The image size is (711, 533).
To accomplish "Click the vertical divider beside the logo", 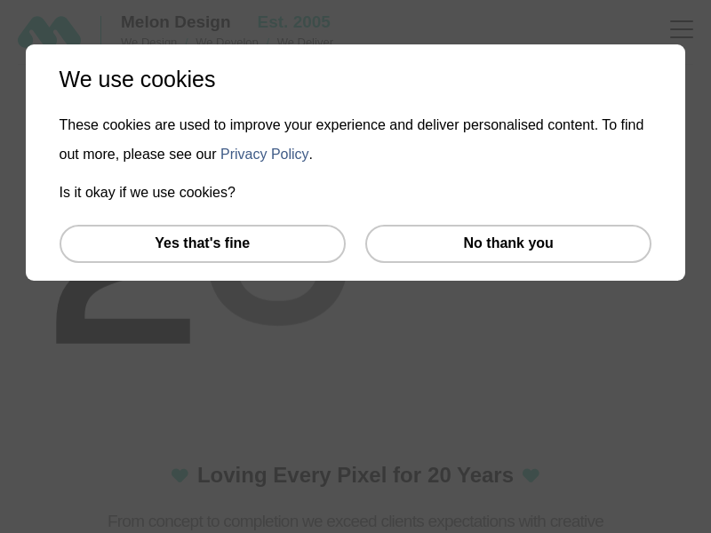I will pos(100,30).
